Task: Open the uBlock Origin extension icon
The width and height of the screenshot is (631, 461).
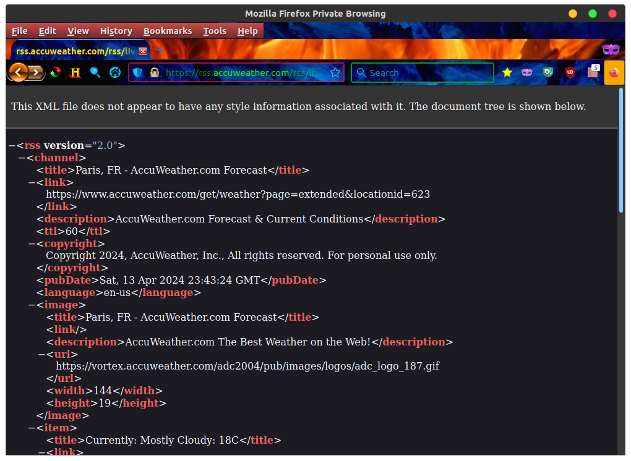Action: point(570,72)
